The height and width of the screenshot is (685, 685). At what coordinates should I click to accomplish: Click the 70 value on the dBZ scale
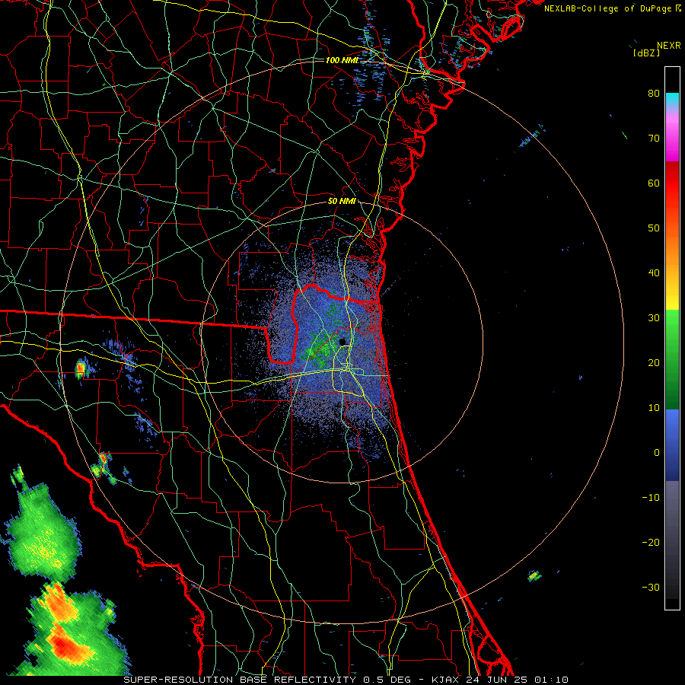[x=654, y=139]
